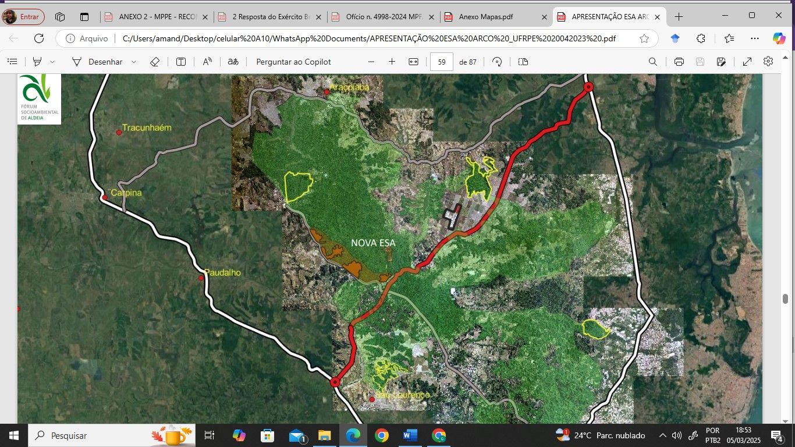This screenshot has height=447, width=795.
Task: Enter full screen PDF view
Action: click(747, 62)
